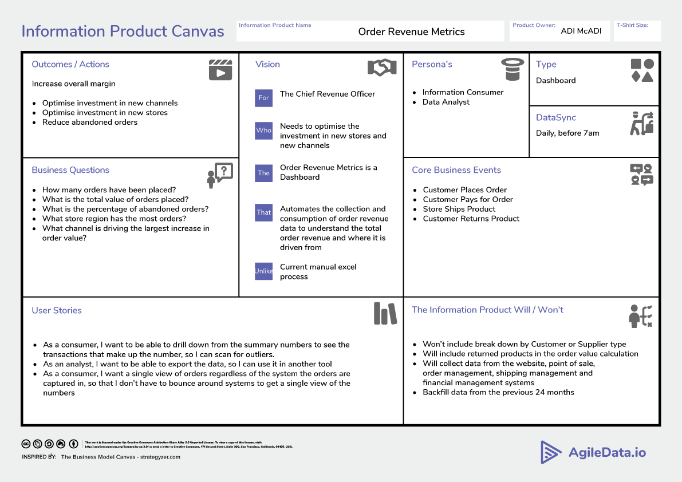
Task: Click 'How many orders have been placed?'
Action: point(109,190)
